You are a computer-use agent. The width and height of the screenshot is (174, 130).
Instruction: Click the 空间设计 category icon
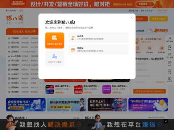click(9, 83)
